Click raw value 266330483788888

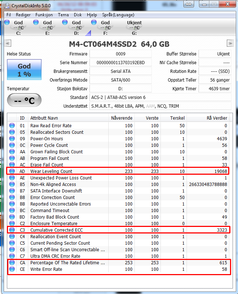click(x=208, y=184)
